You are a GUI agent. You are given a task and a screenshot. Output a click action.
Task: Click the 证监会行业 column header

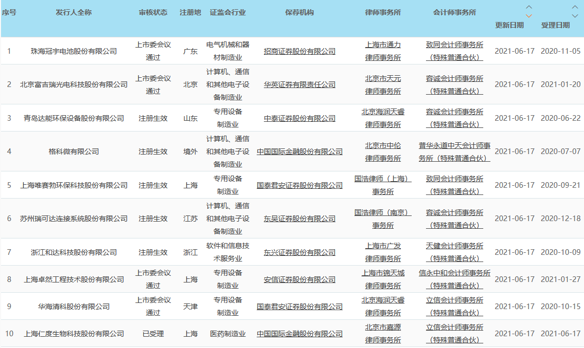point(228,13)
